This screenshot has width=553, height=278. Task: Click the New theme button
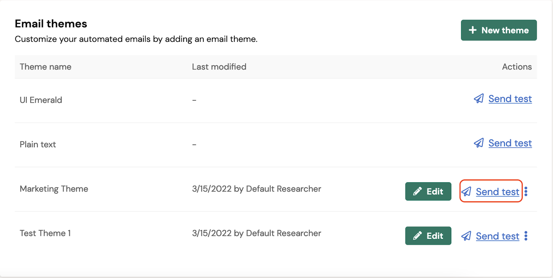pyautogui.click(x=499, y=30)
